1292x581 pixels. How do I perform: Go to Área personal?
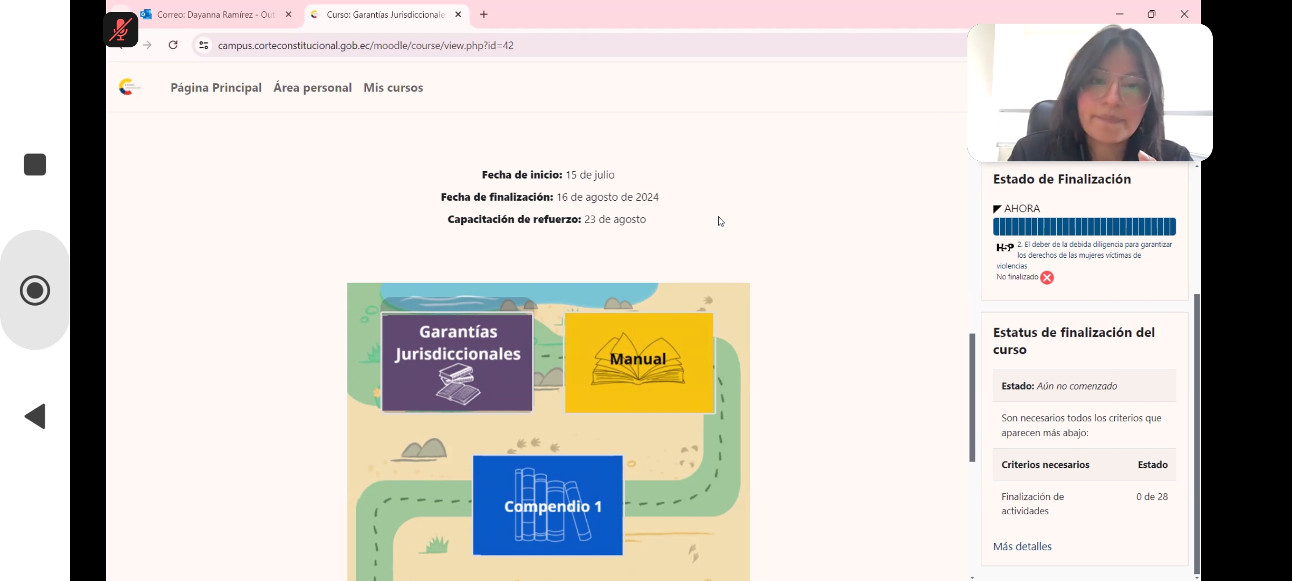[312, 88]
